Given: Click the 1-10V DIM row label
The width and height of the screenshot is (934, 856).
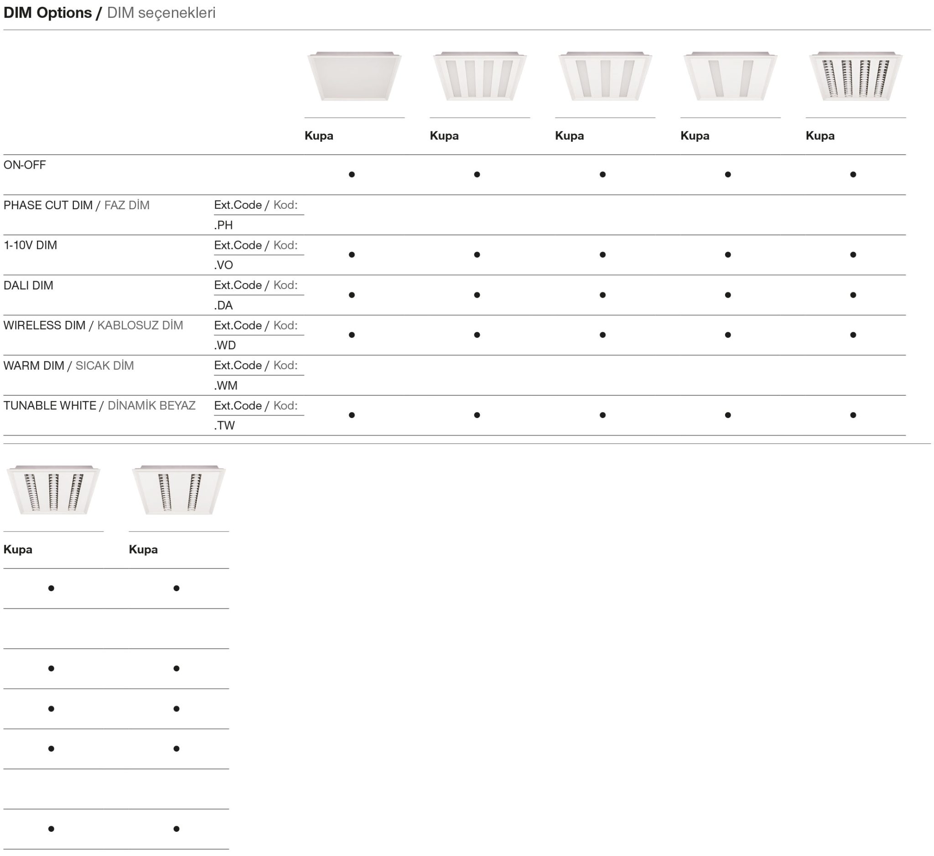Looking at the screenshot, I should pos(30,245).
